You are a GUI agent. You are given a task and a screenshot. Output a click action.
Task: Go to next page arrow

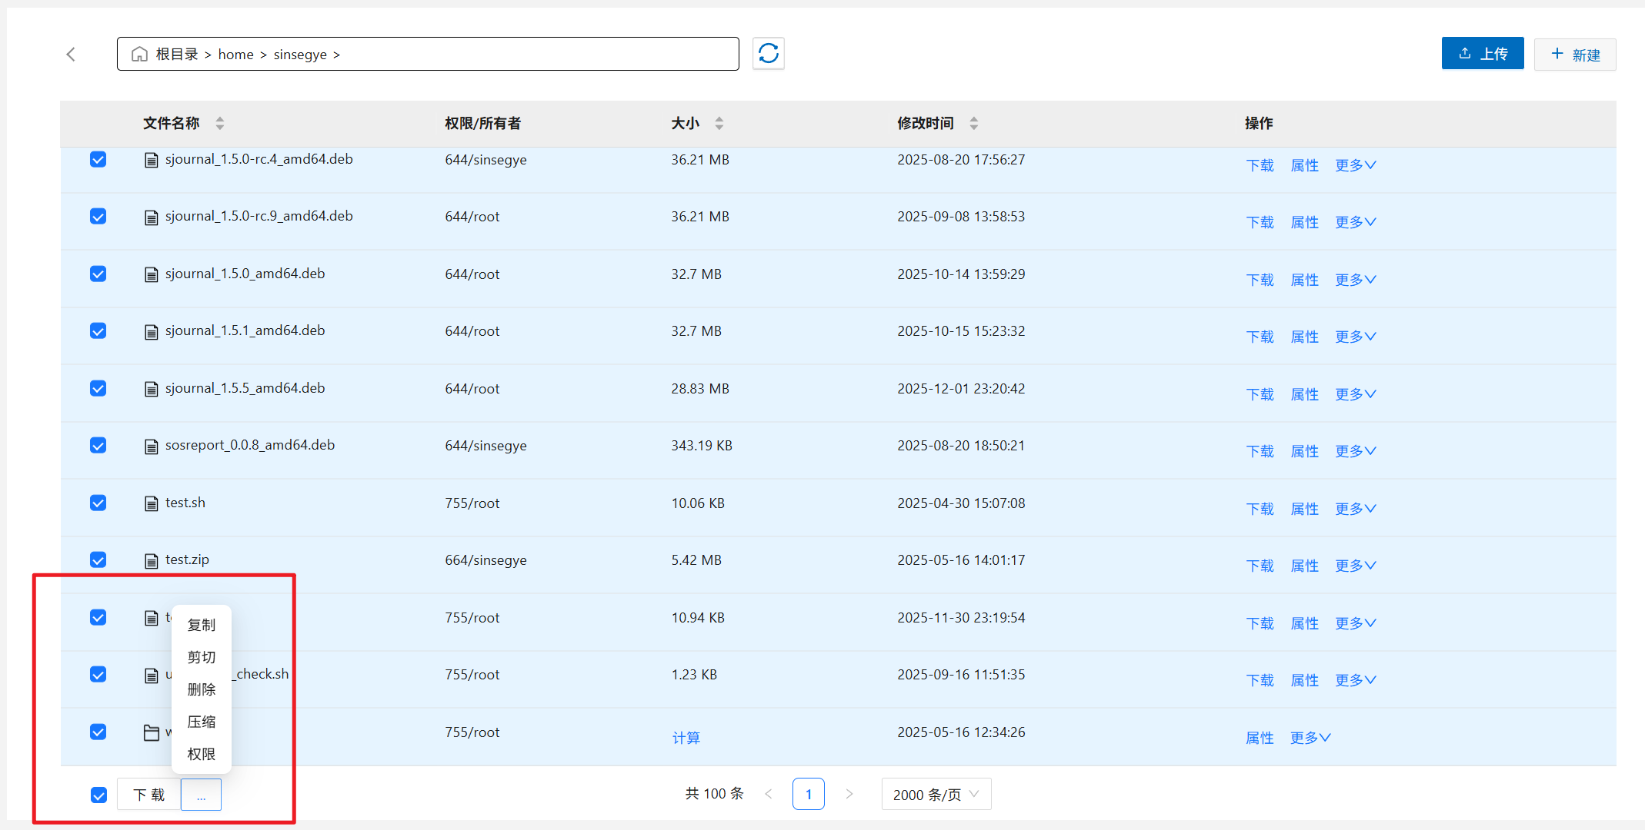849,794
